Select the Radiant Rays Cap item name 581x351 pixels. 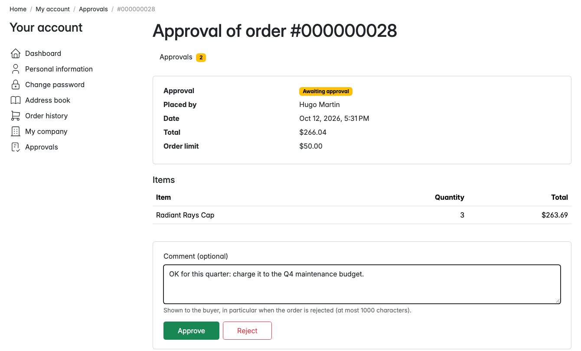(185, 215)
